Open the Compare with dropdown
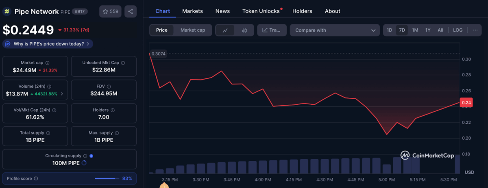Viewport: 488px width, 188px height. pyautogui.click(x=335, y=30)
